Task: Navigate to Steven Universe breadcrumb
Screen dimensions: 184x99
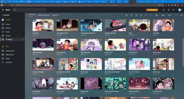Action: (43, 15)
